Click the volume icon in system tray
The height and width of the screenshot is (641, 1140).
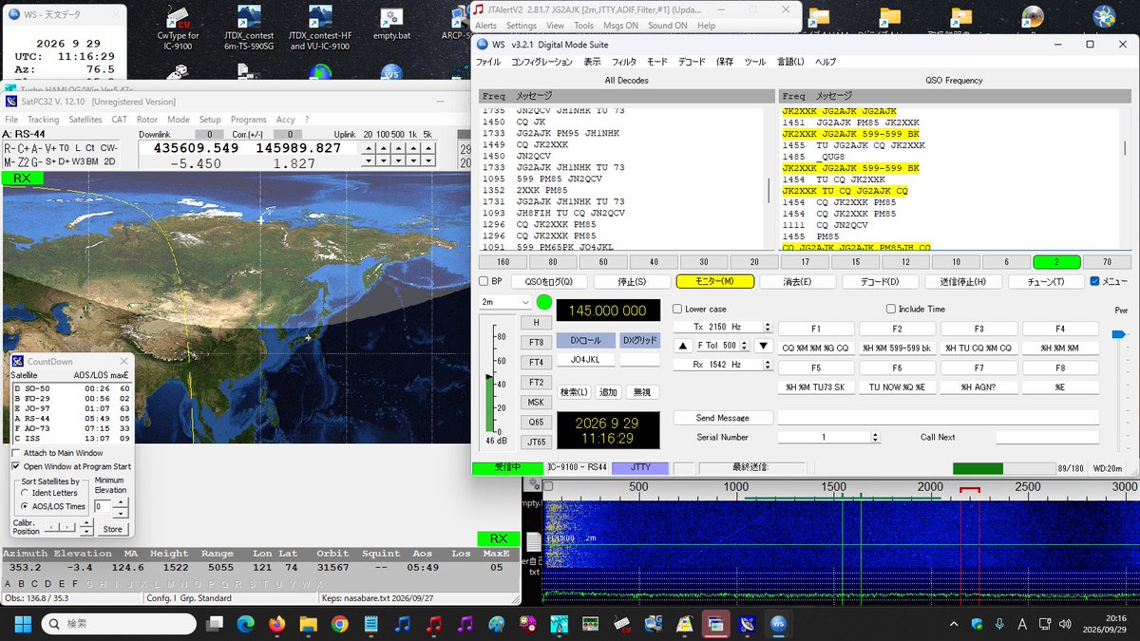[1063, 624]
